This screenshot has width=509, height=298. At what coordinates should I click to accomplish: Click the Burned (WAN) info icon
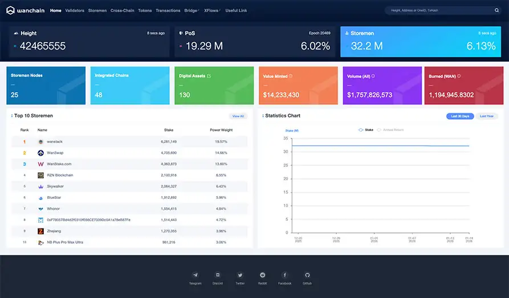459,76
